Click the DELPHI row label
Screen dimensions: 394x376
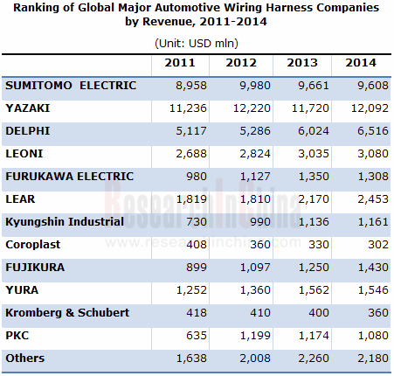28,131
